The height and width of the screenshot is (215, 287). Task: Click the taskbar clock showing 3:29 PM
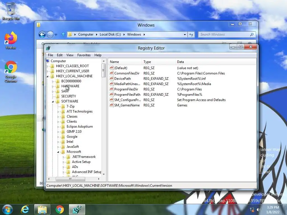point(273,210)
